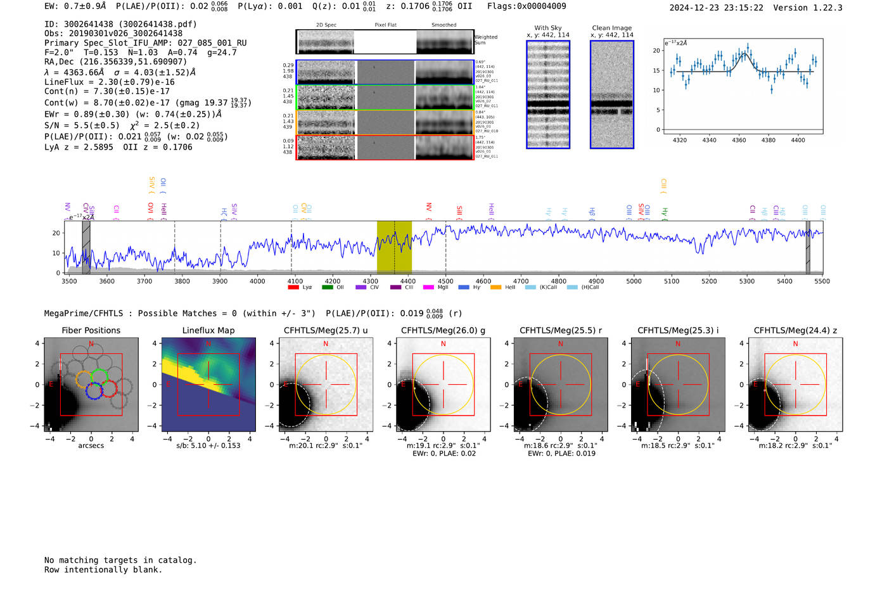Open the CFHTLS/Meg(25.3) i image
The height and width of the screenshot is (604, 887).
pos(678,385)
